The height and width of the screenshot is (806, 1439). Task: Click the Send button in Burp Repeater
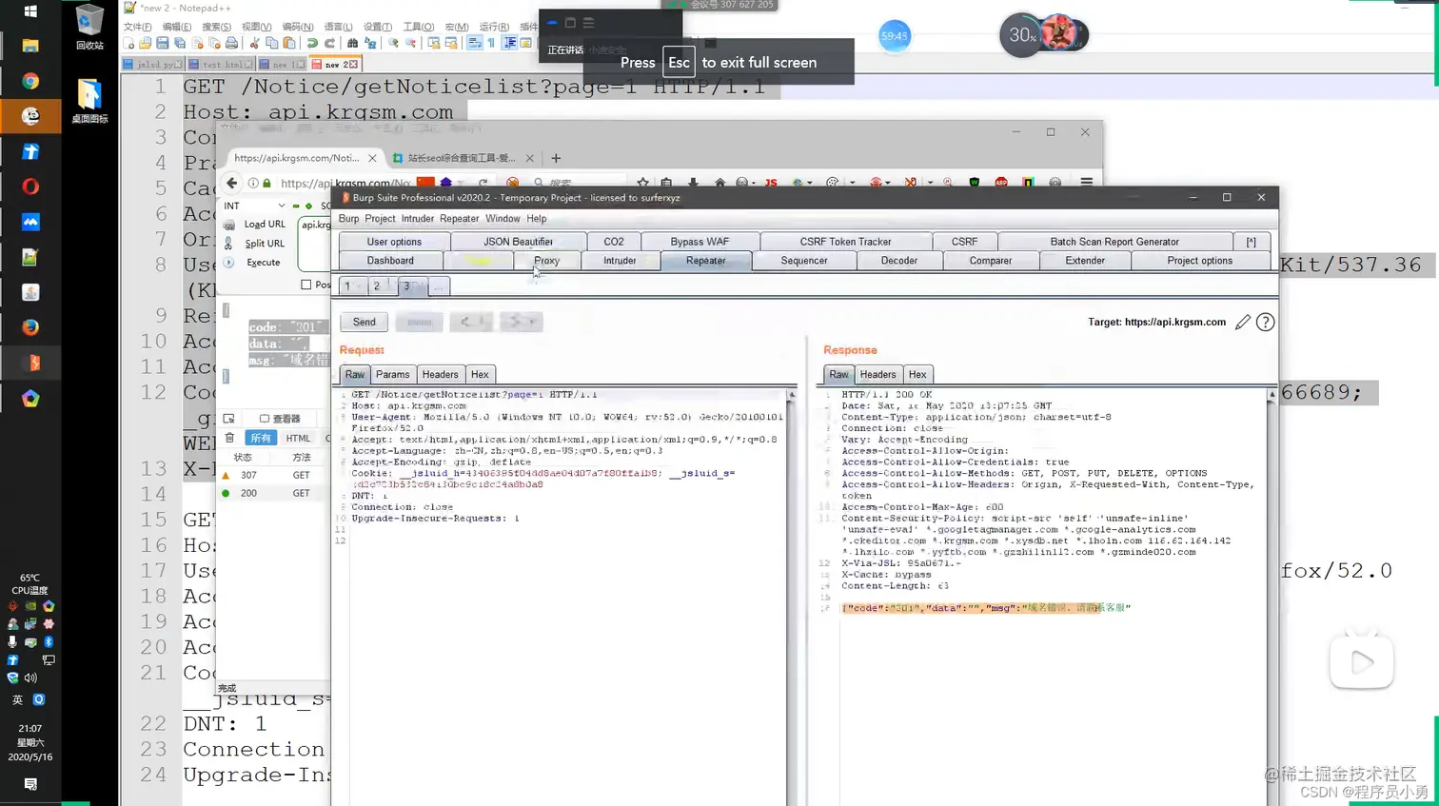click(x=364, y=322)
